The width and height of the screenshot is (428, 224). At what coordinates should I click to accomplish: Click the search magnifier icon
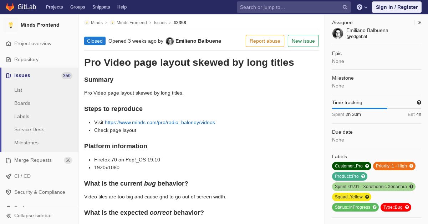(345, 7)
